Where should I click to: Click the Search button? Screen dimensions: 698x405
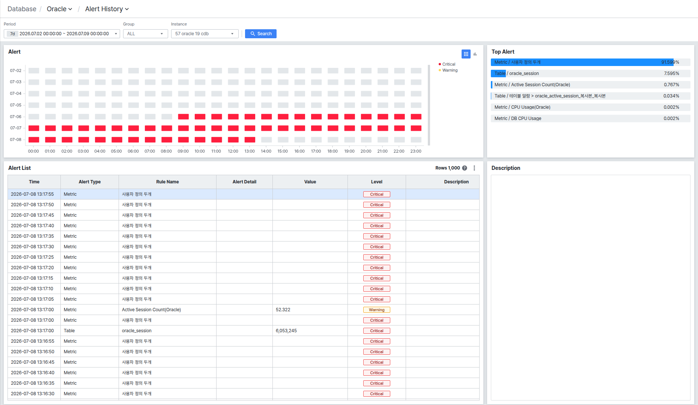tap(261, 34)
